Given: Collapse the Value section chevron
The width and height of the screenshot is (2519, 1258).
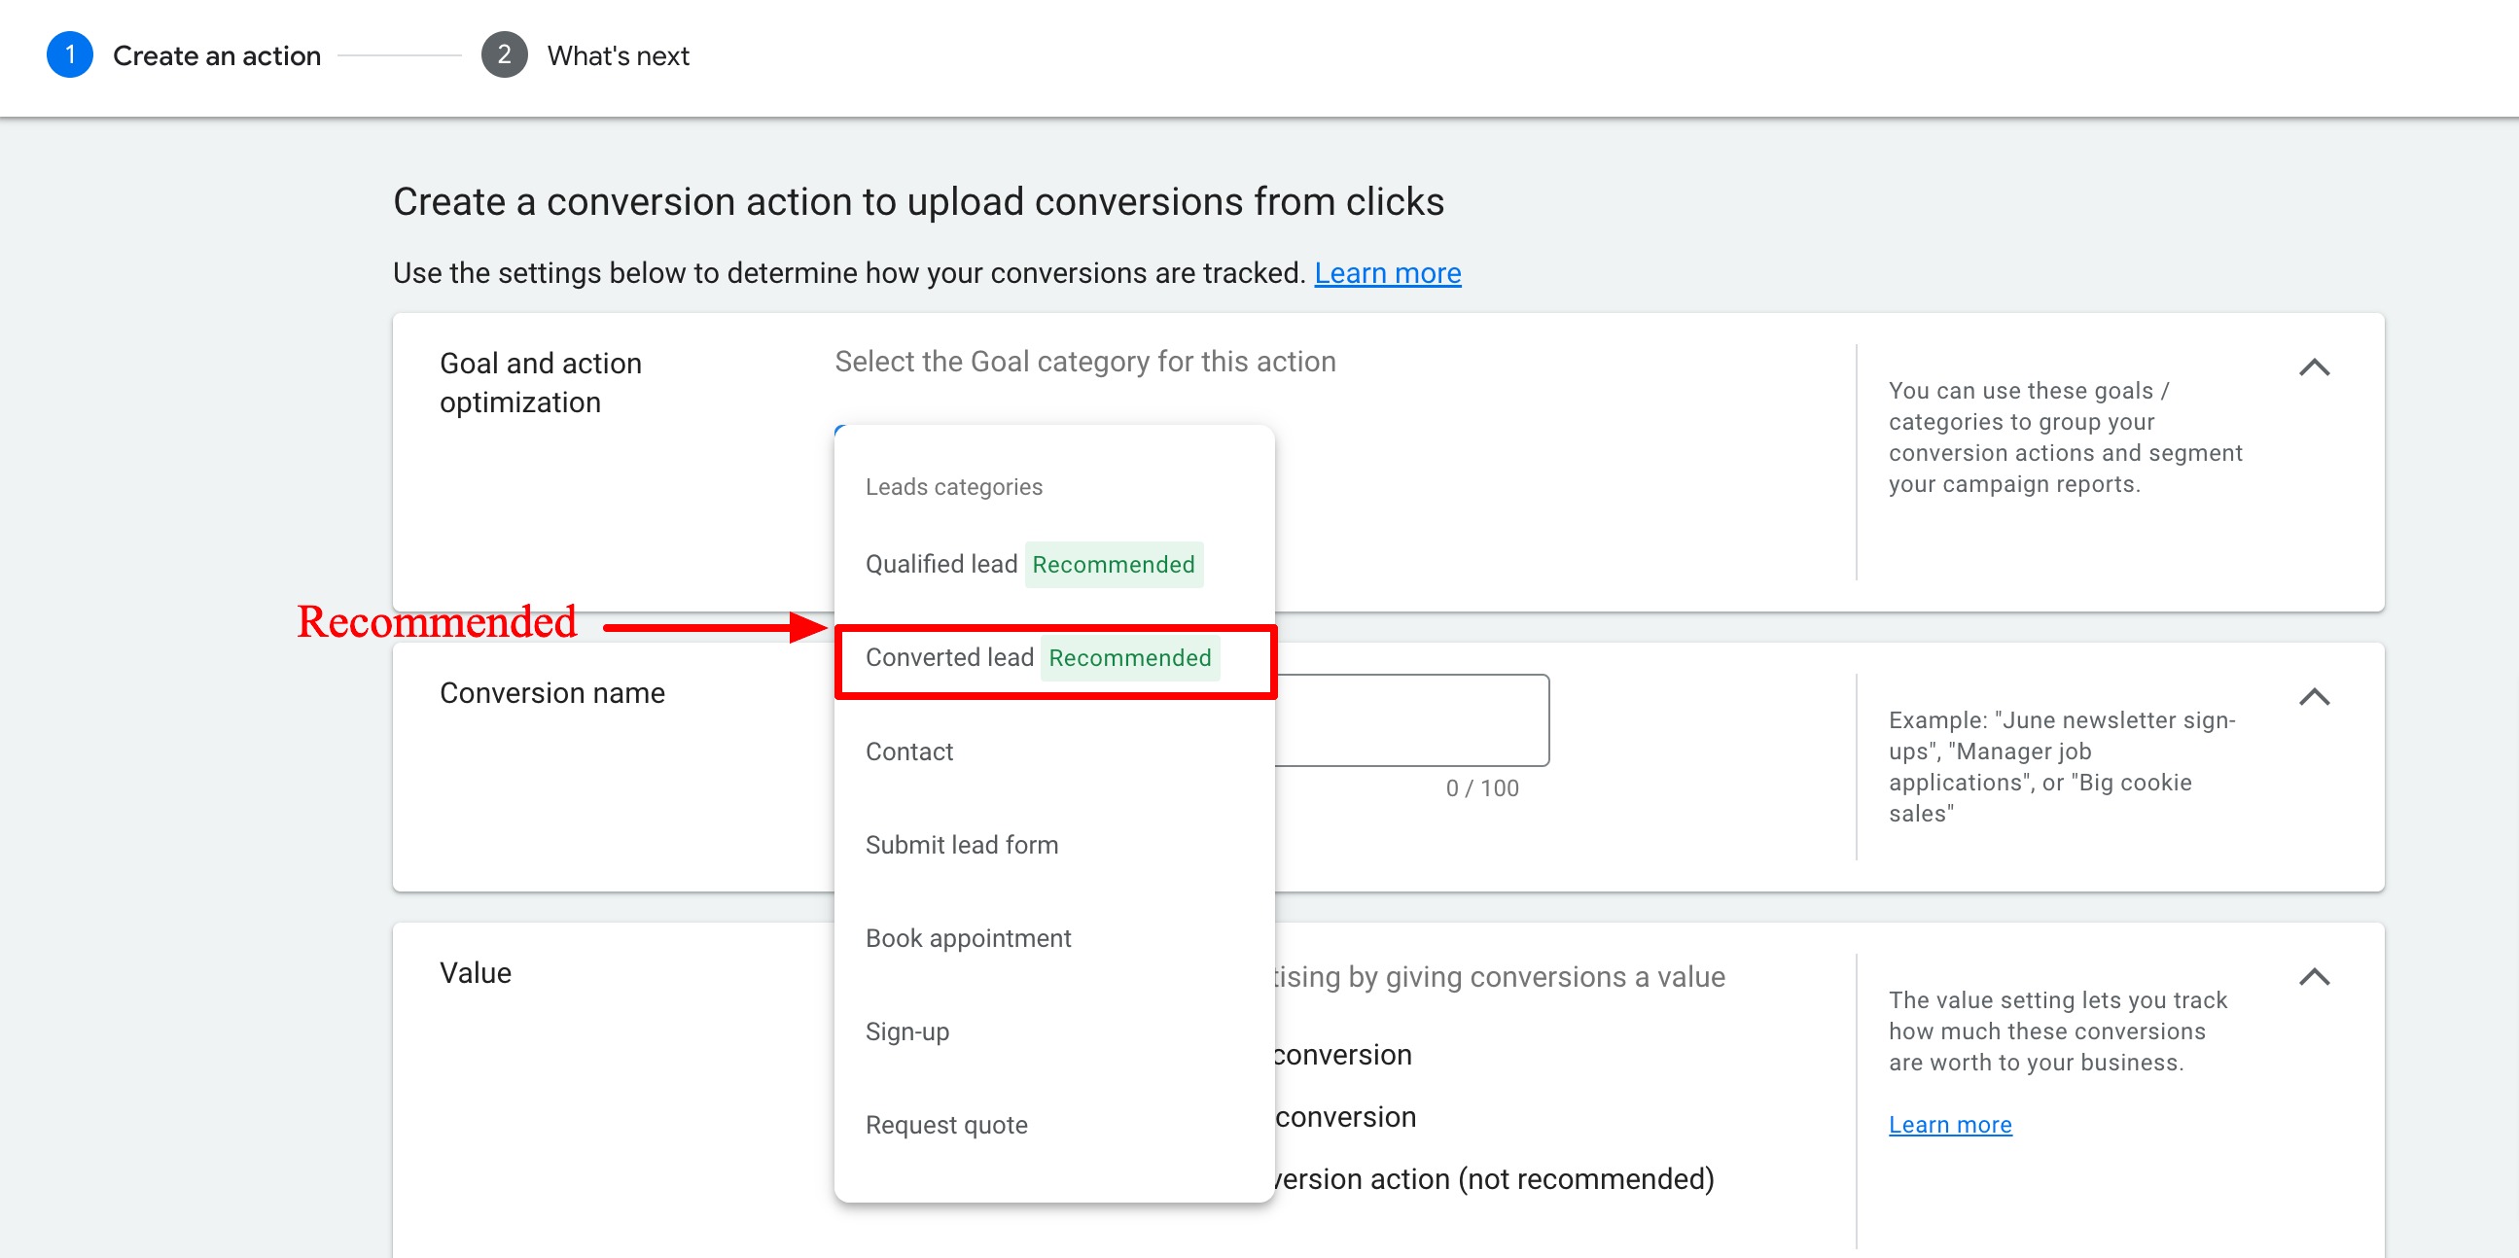Looking at the screenshot, I should point(2313,976).
